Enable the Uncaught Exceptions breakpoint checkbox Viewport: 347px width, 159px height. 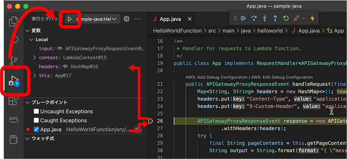[x=36, y=112]
